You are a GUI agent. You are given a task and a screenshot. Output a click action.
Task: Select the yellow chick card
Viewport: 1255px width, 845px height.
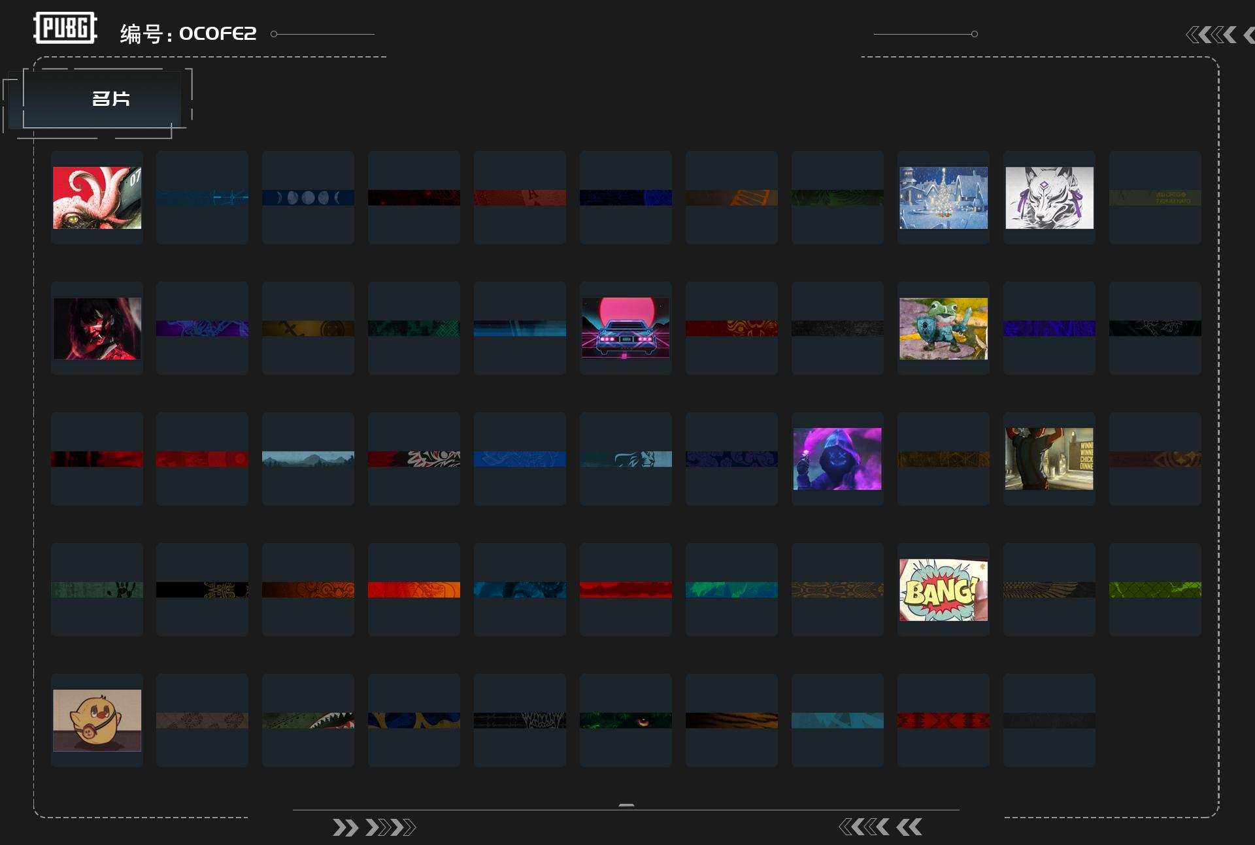(x=97, y=720)
